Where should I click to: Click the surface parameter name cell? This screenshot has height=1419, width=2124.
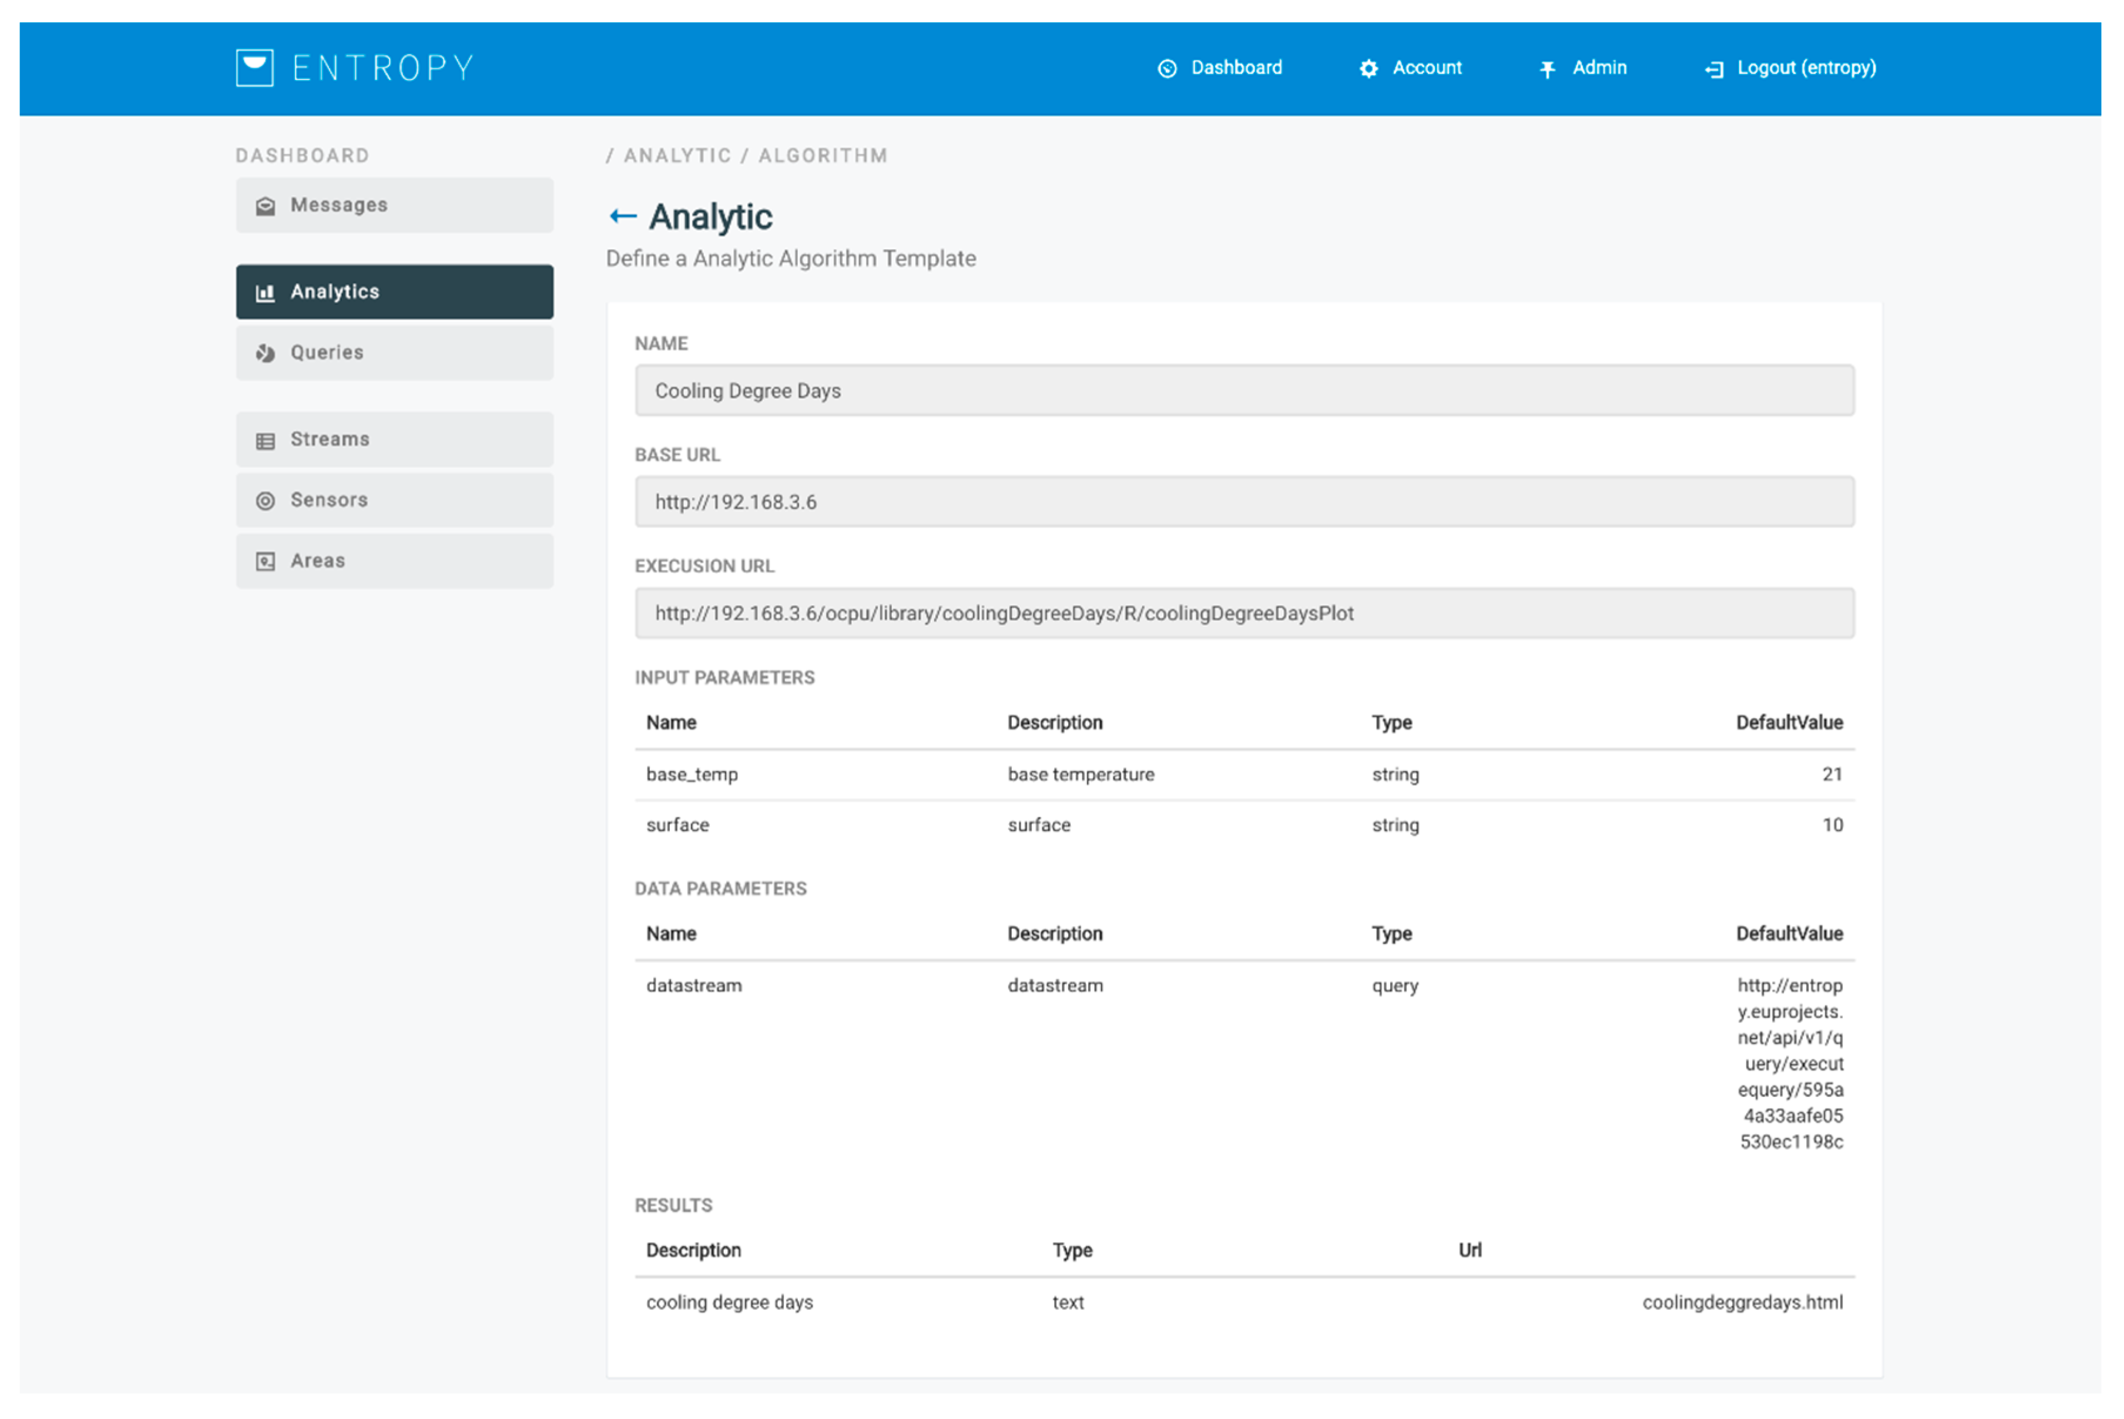[x=677, y=826]
